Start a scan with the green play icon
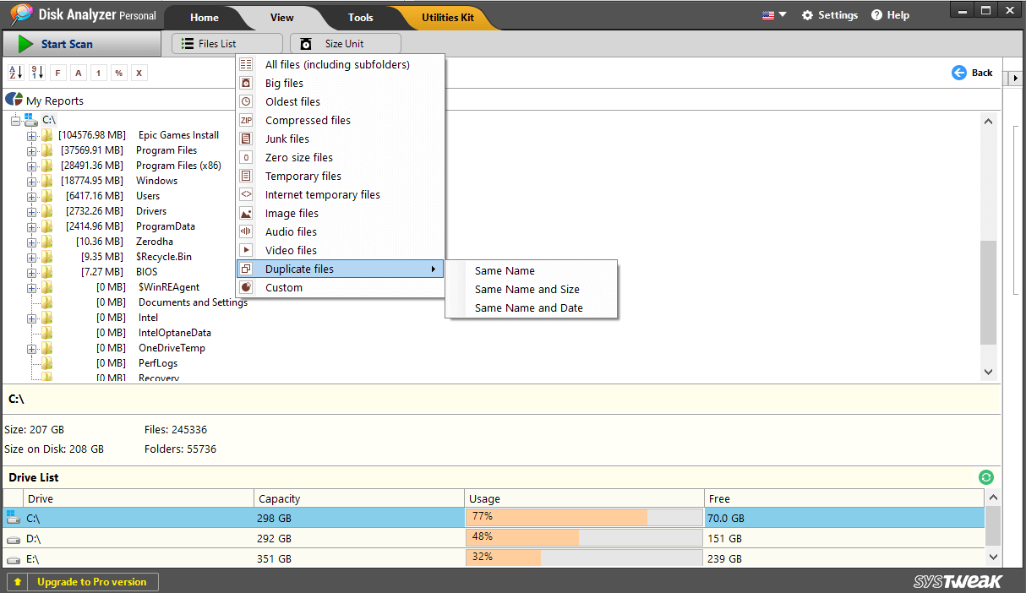Screen dimensions: 1026x593 tap(25, 43)
